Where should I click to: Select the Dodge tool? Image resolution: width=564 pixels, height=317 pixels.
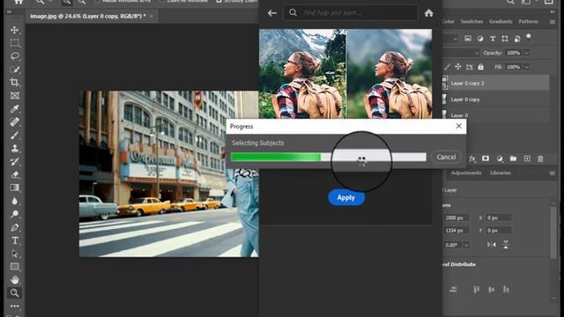pos(15,214)
